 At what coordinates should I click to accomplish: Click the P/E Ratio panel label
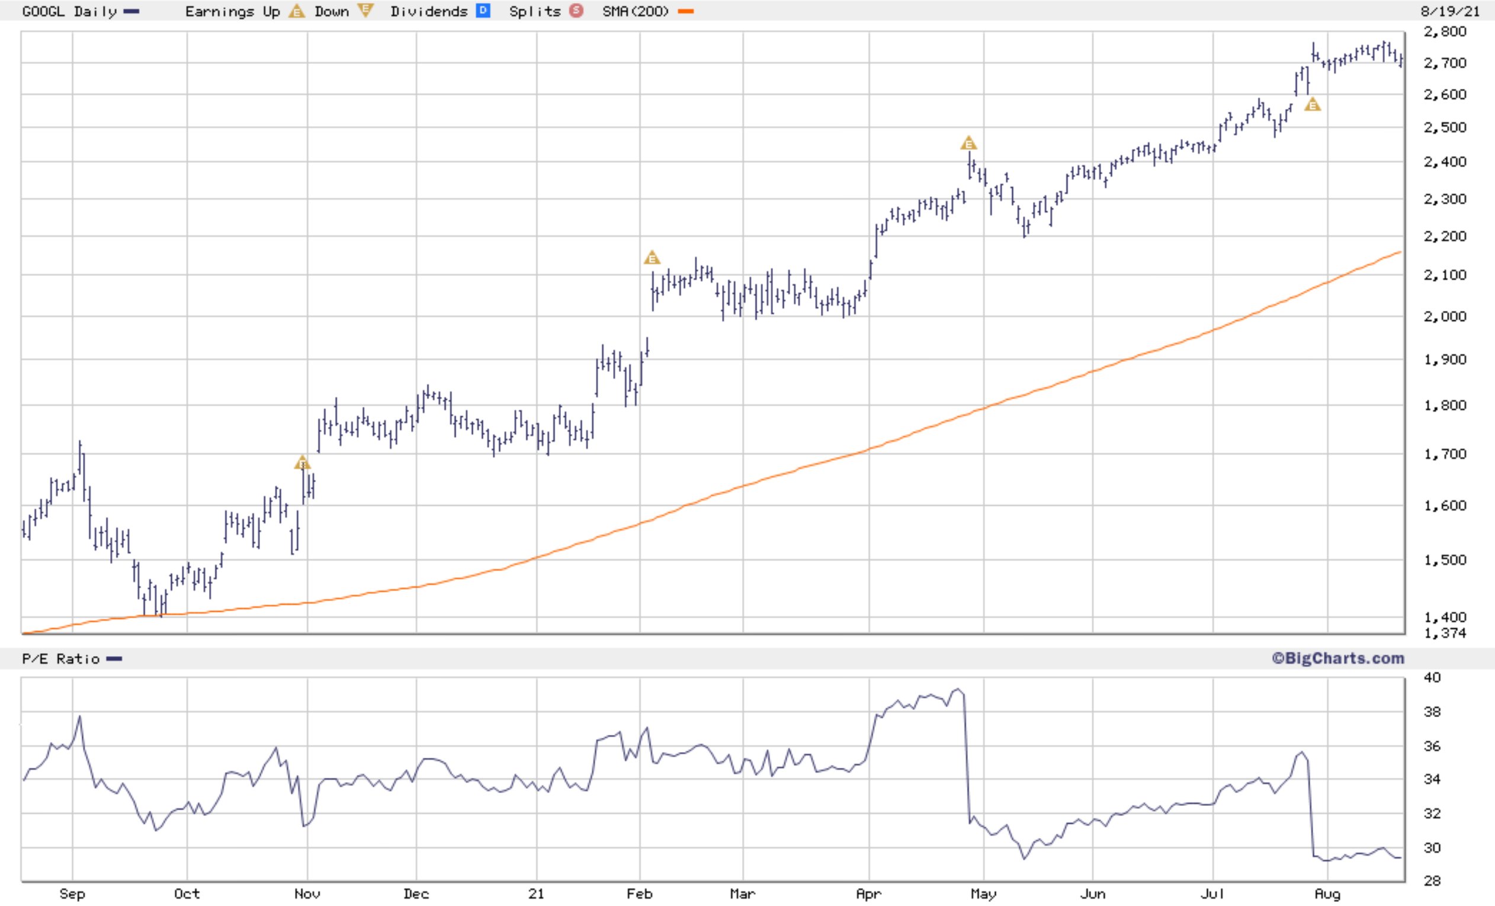[60, 659]
